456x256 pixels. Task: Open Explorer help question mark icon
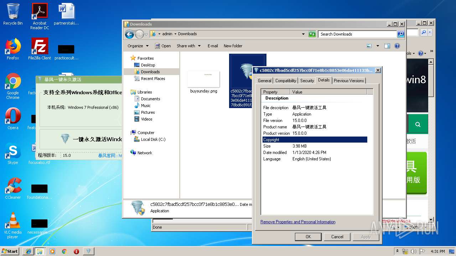[397, 46]
